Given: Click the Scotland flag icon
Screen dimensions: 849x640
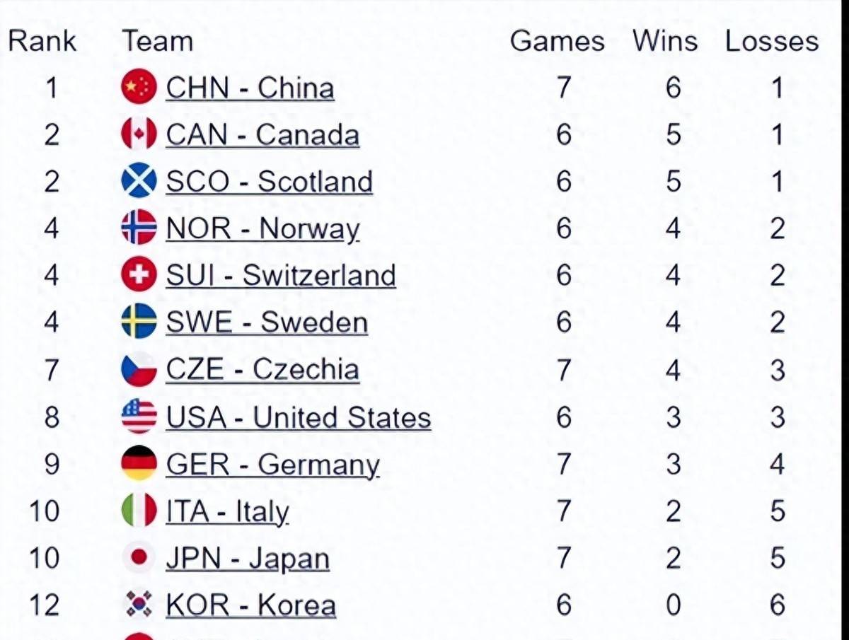Looking at the screenshot, I should pos(139,181).
